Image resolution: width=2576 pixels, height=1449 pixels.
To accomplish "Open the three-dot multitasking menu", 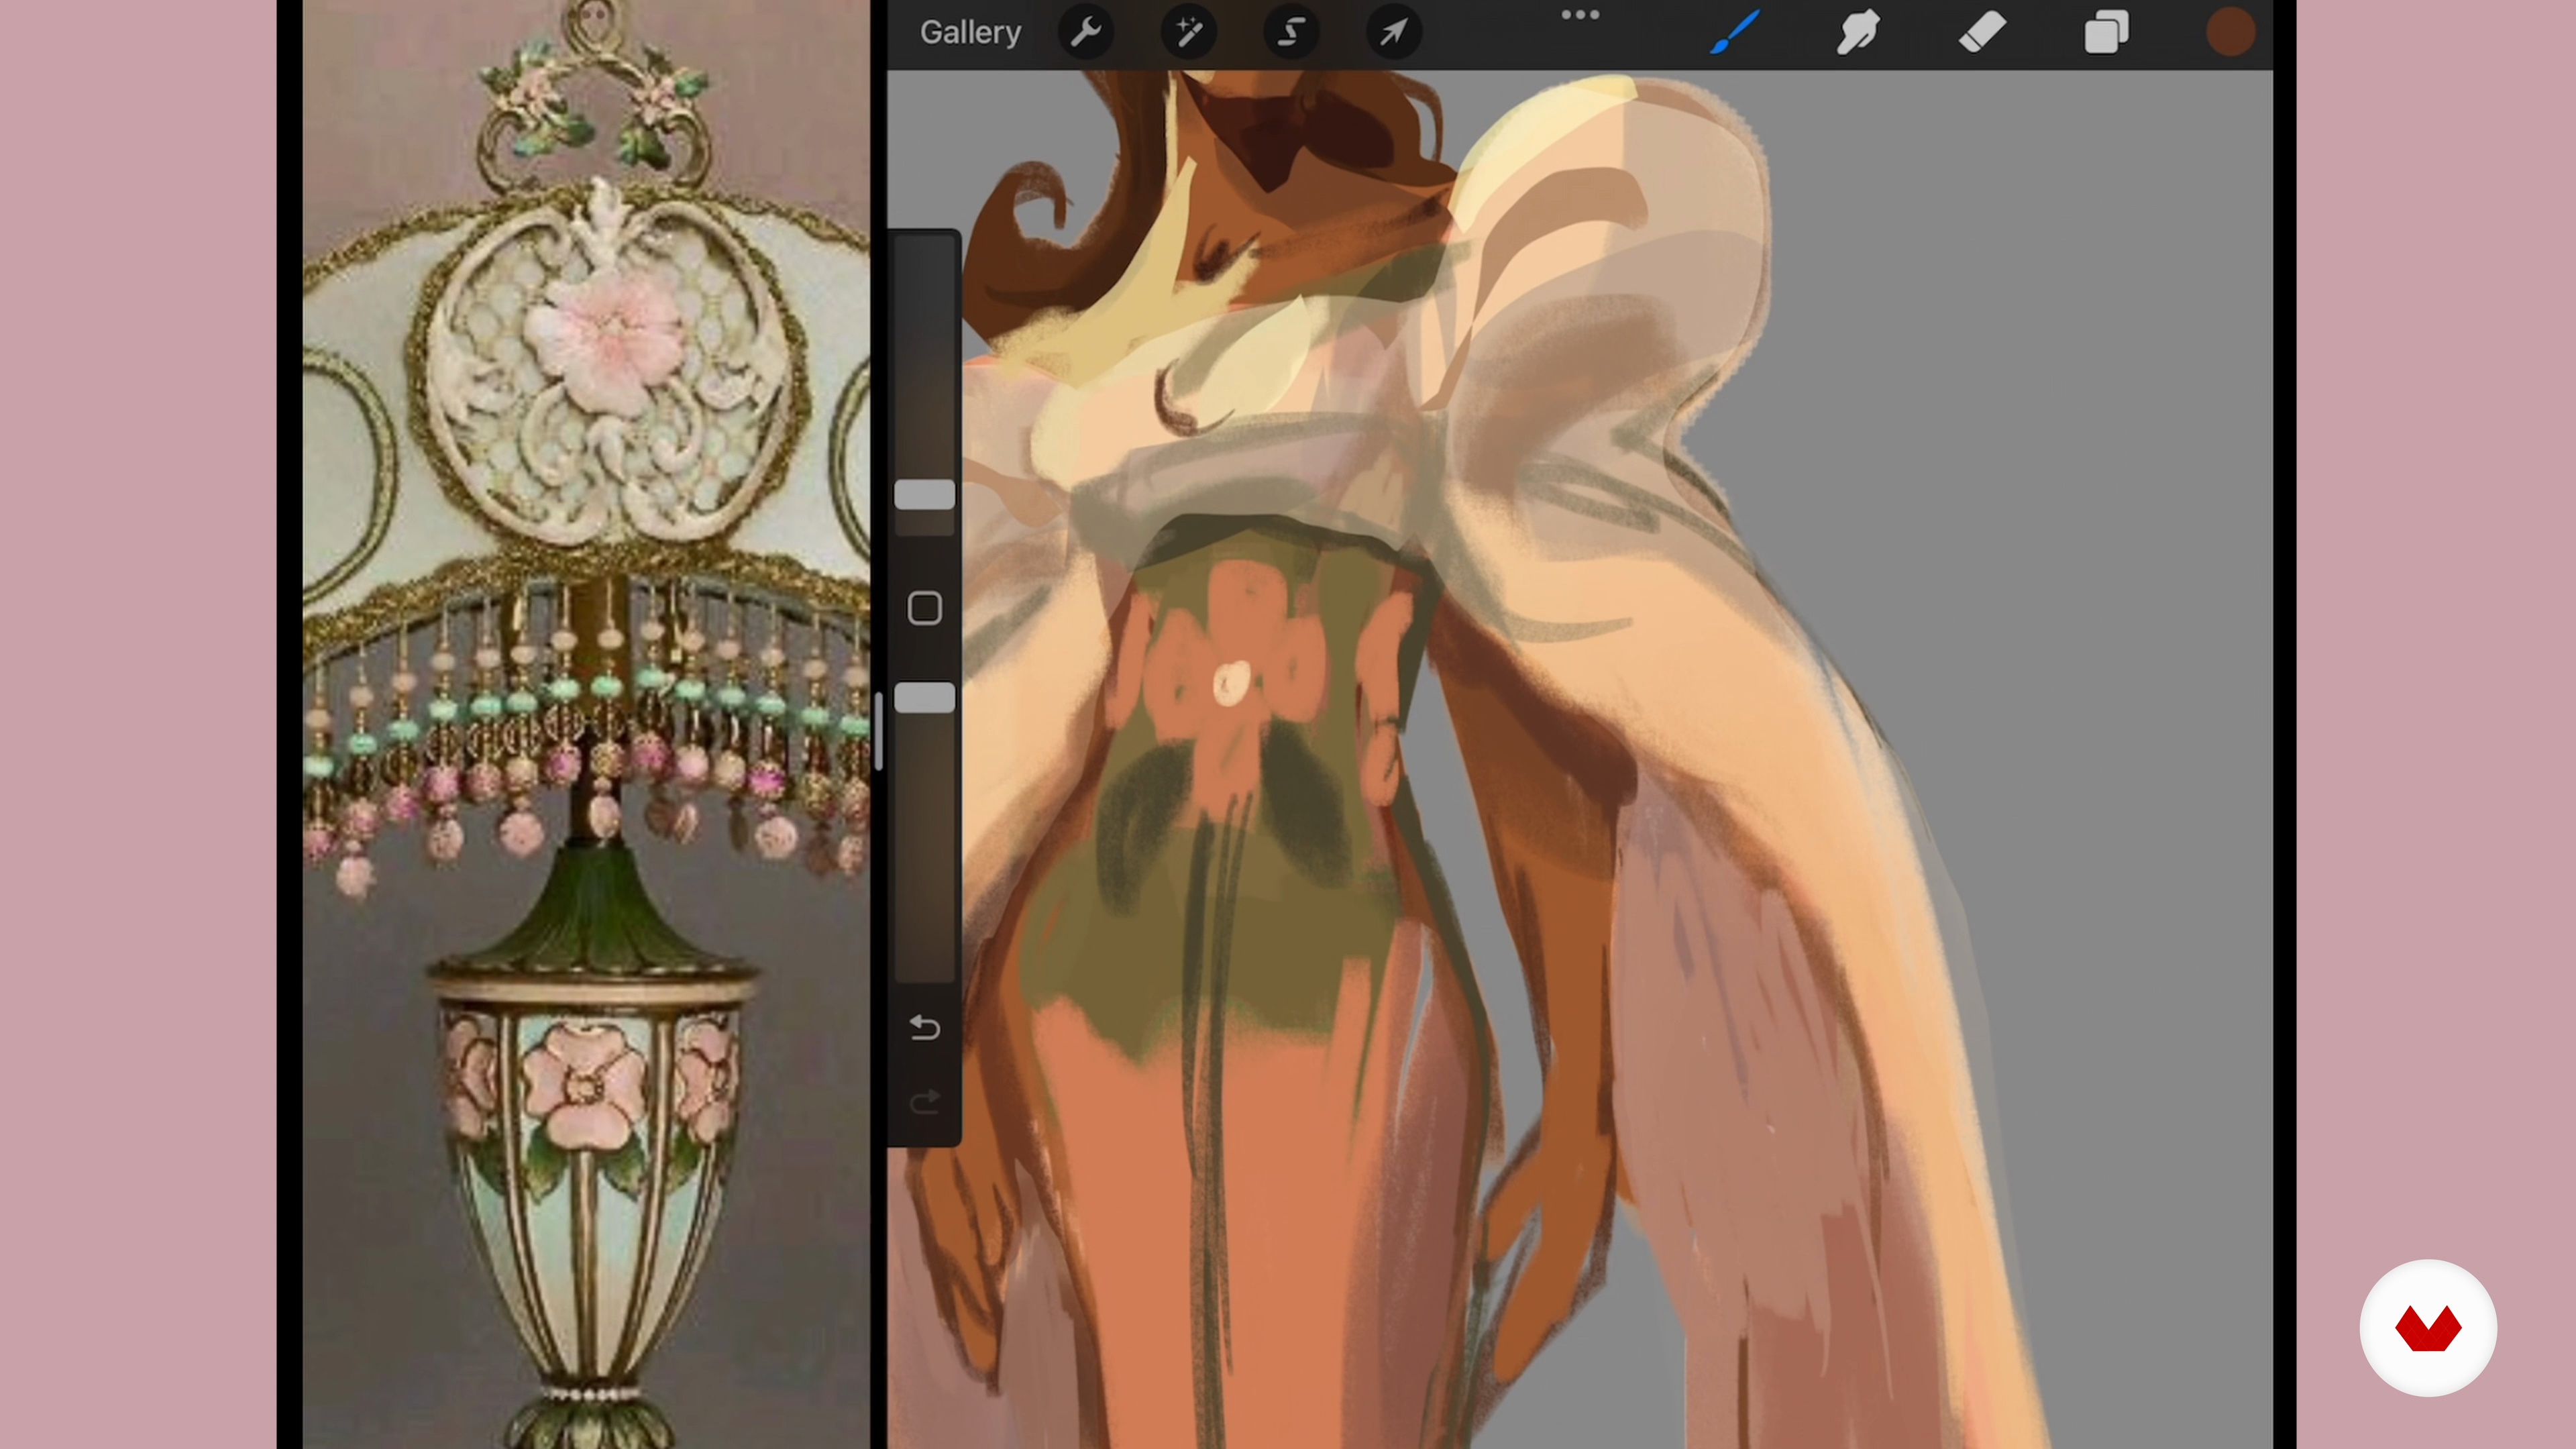I will (x=1580, y=15).
